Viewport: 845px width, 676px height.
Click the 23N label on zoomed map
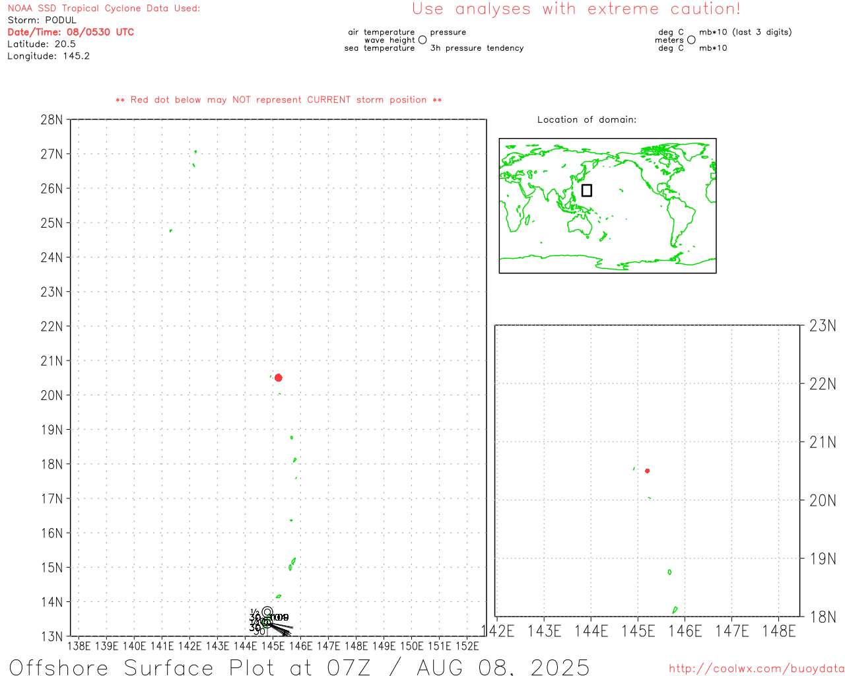click(x=823, y=325)
